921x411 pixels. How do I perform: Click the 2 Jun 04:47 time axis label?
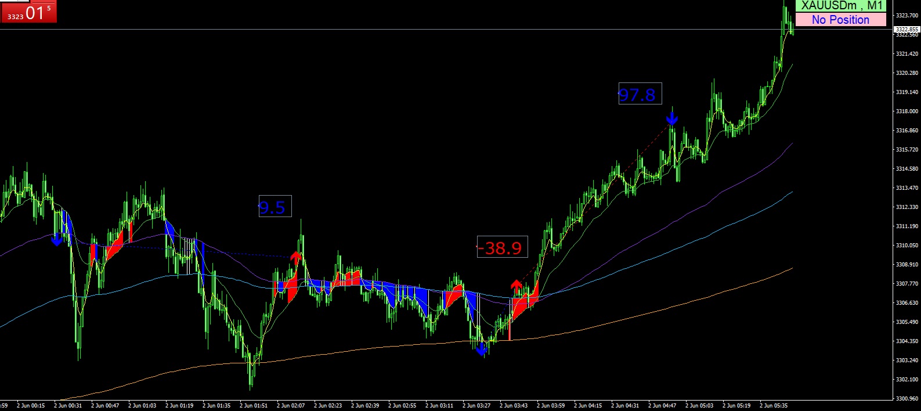click(662, 406)
